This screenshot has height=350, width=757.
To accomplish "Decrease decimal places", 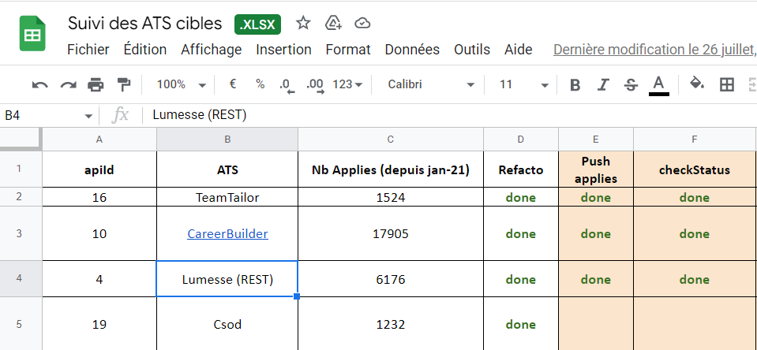I will pyautogui.click(x=287, y=85).
